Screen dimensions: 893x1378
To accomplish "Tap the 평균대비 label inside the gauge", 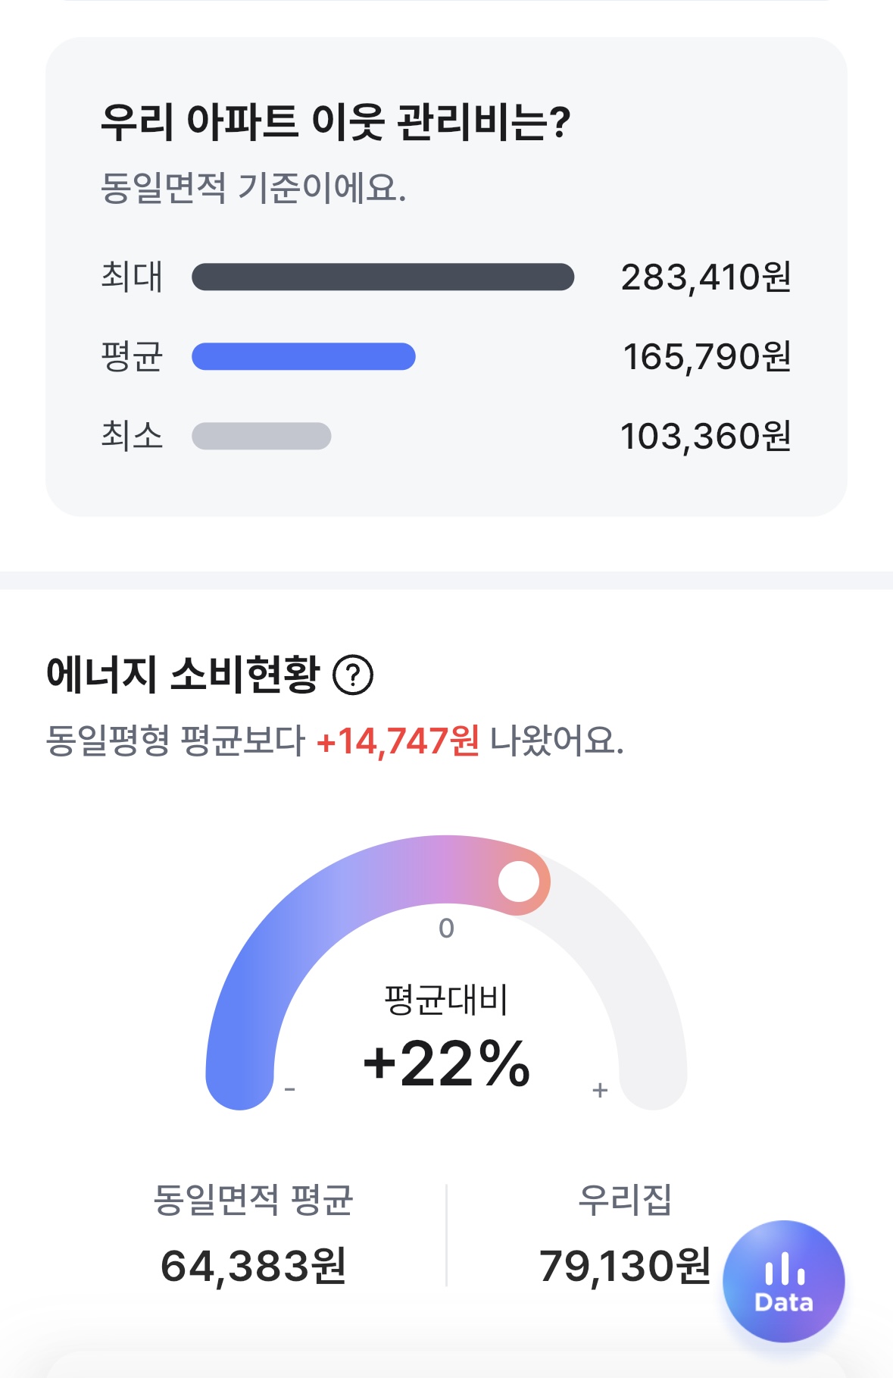I will [x=446, y=1000].
